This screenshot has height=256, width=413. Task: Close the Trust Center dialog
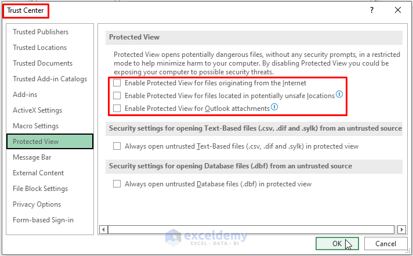[x=397, y=10]
